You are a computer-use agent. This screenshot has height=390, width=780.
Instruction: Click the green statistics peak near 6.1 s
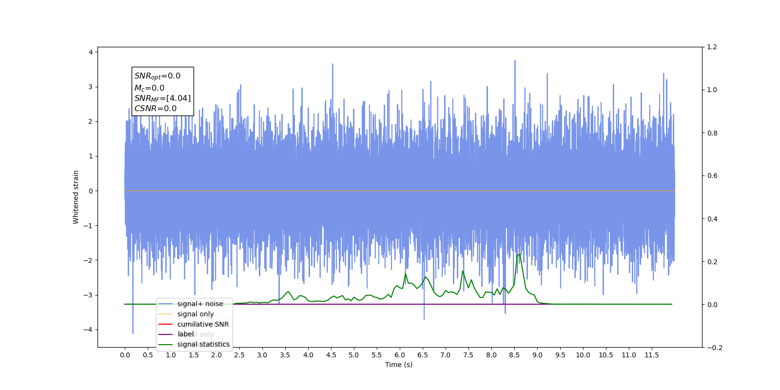point(405,273)
